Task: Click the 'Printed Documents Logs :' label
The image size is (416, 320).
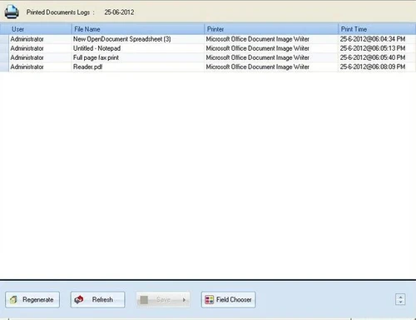Action: coord(61,12)
